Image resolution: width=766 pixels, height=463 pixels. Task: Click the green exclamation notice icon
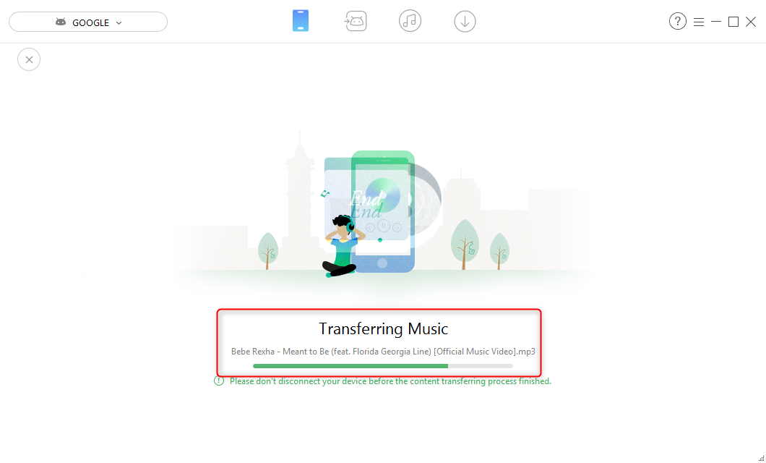pyautogui.click(x=219, y=381)
